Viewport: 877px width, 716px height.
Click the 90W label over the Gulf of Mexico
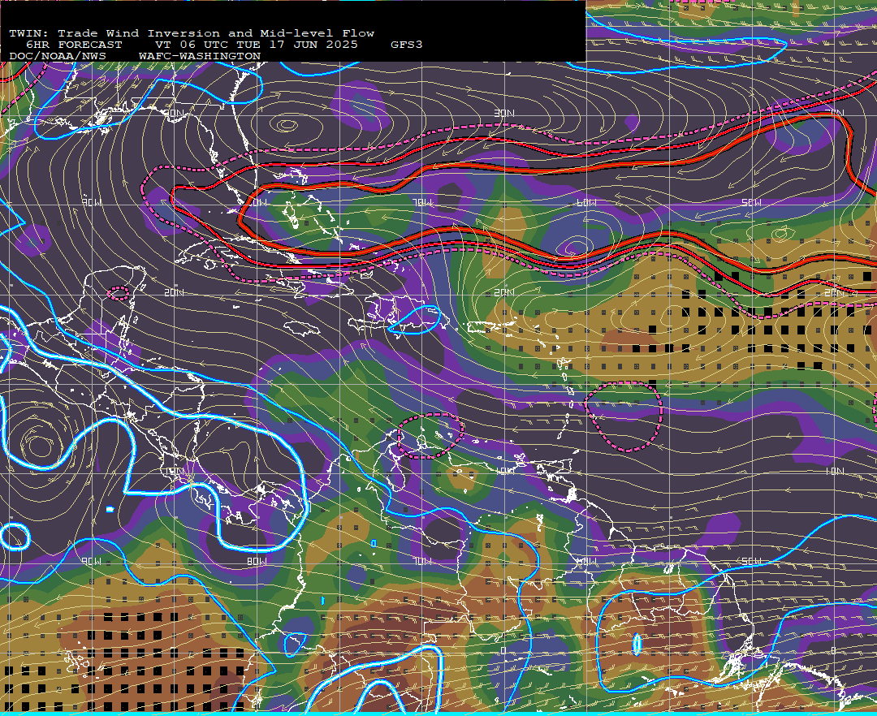92,202
